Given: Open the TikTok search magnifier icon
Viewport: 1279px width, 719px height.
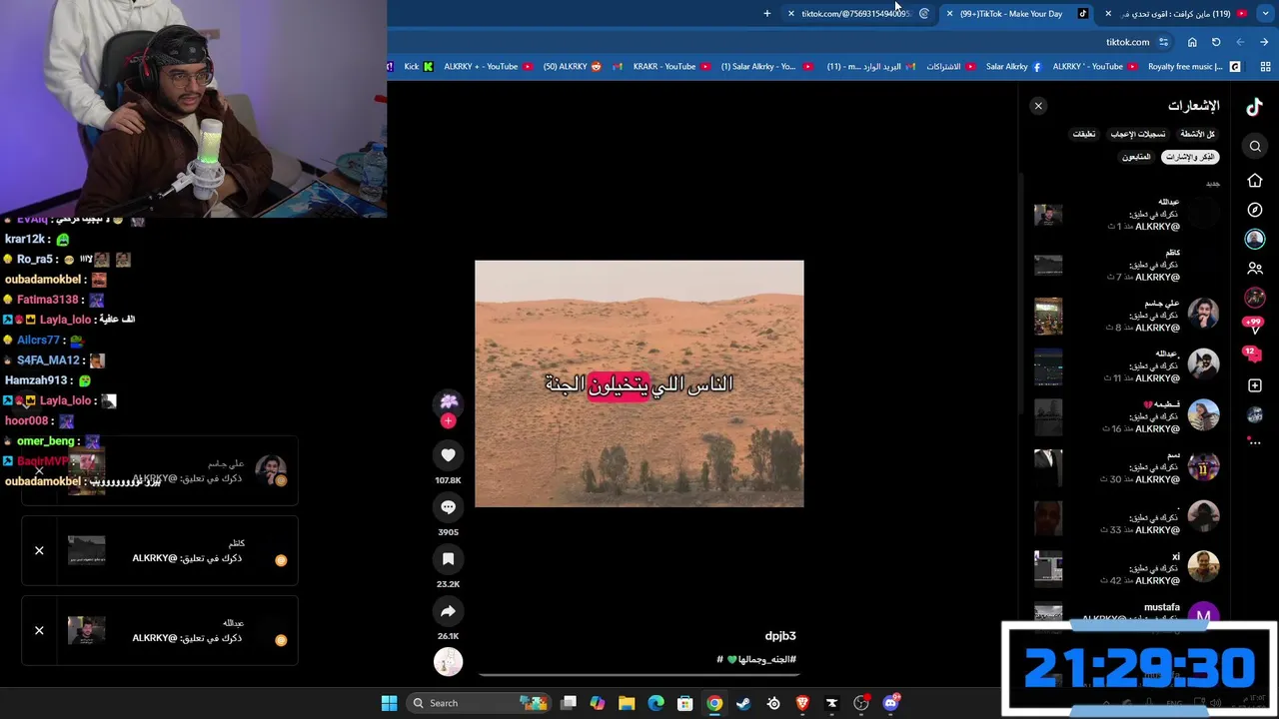Looking at the screenshot, I should pos(1255,147).
